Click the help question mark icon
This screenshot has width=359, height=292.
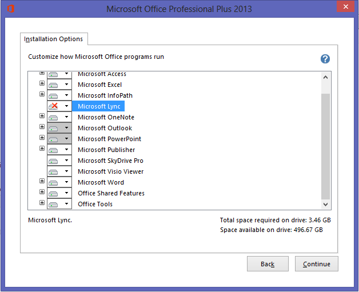pos(325,59)
